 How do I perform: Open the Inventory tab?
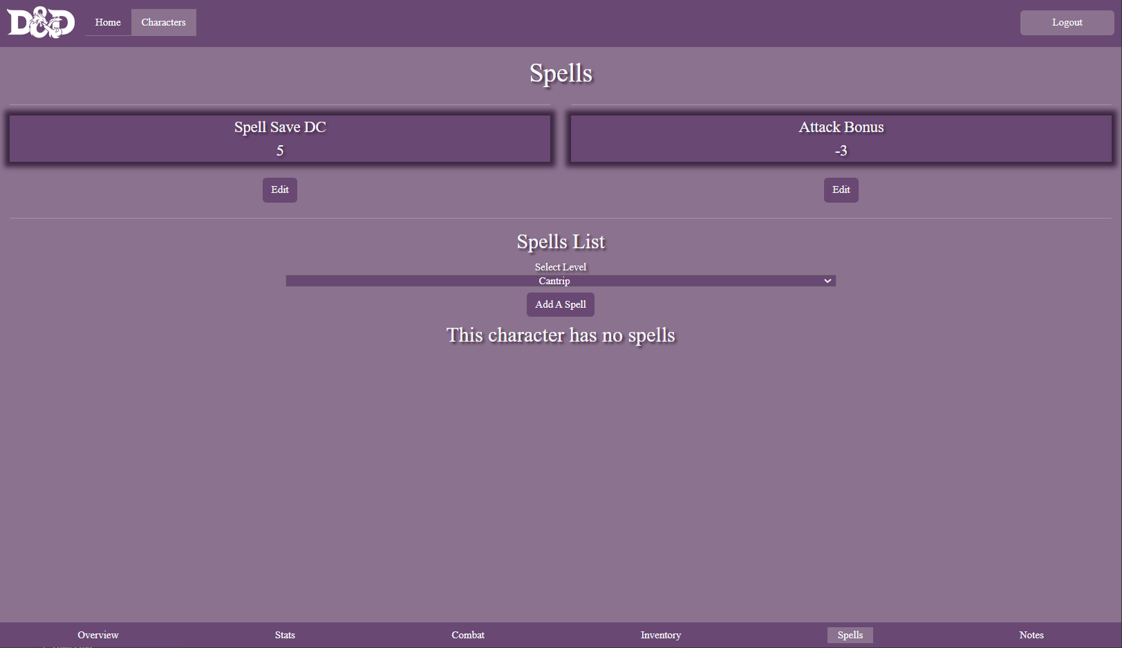660,635
